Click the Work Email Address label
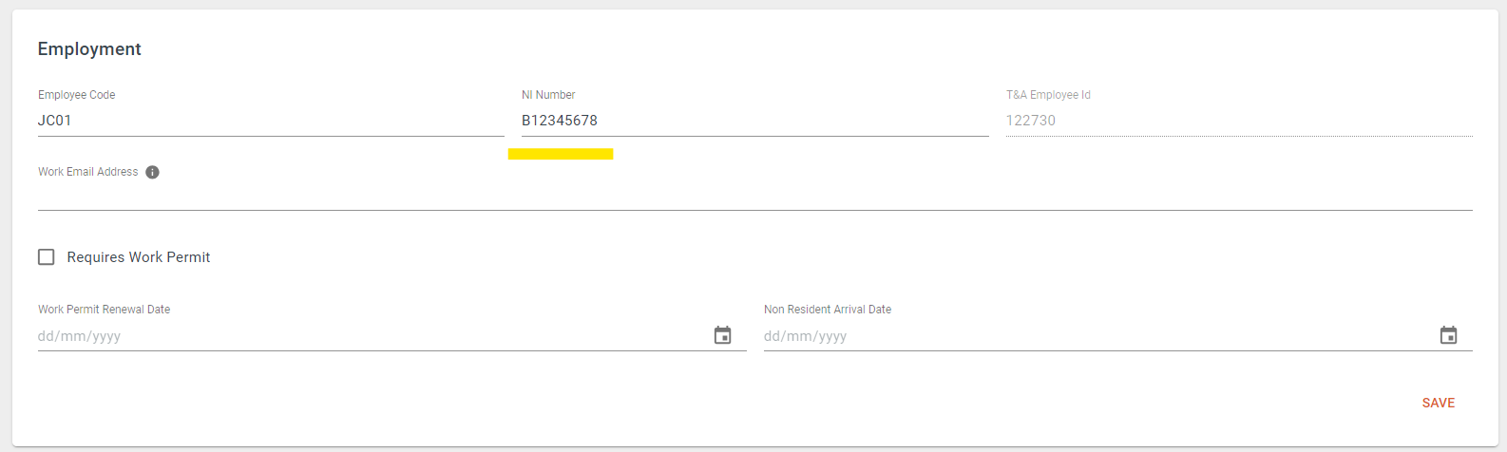This screenshot has height=452, width=1507. (x=88, y=172)
